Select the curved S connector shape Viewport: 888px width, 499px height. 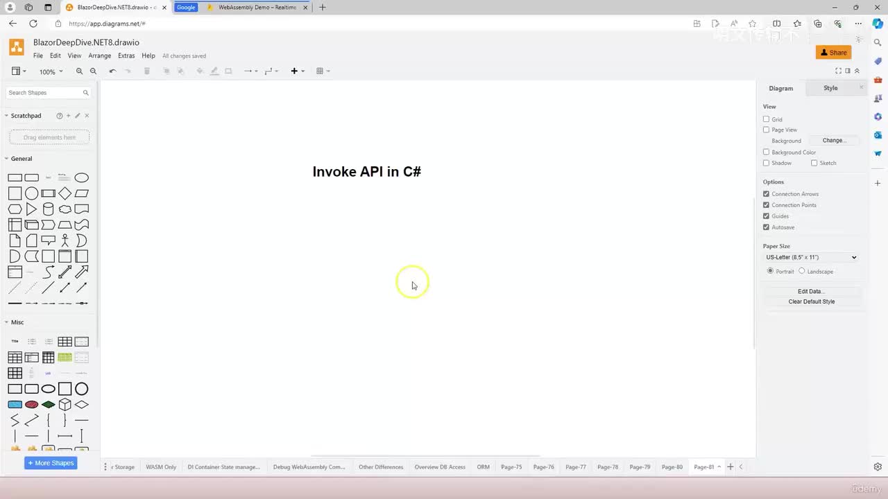coord(48,272)
